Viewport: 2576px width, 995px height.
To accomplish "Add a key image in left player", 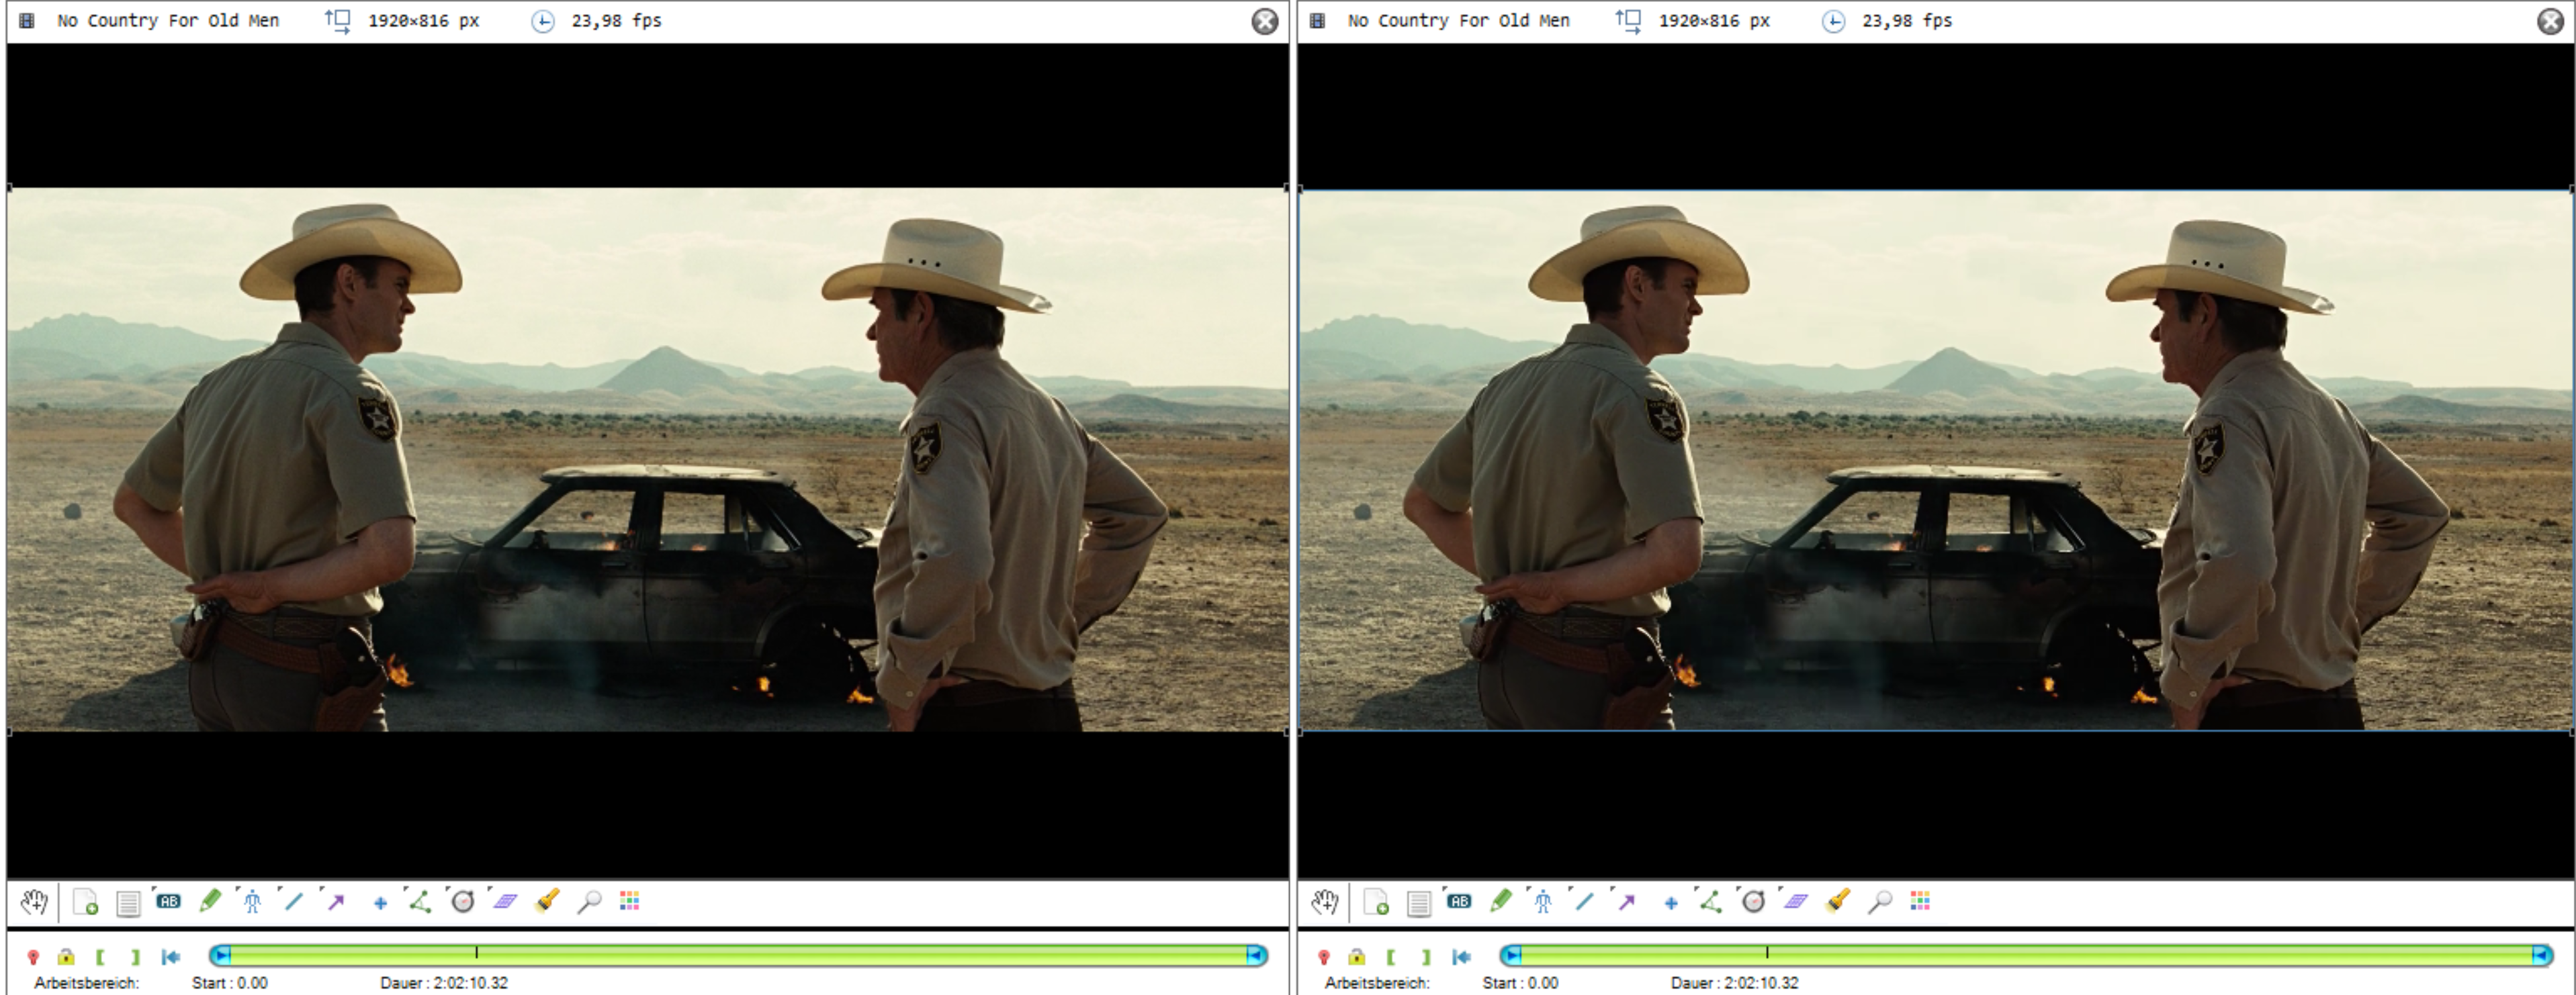I will click(86, 902).
